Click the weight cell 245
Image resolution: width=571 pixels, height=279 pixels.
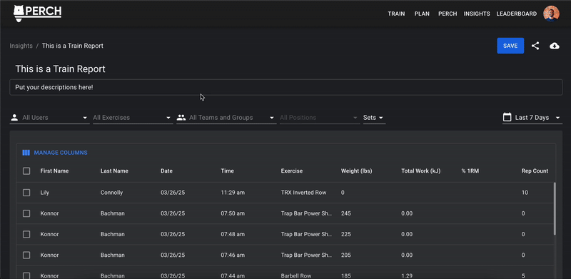point(346,213)
